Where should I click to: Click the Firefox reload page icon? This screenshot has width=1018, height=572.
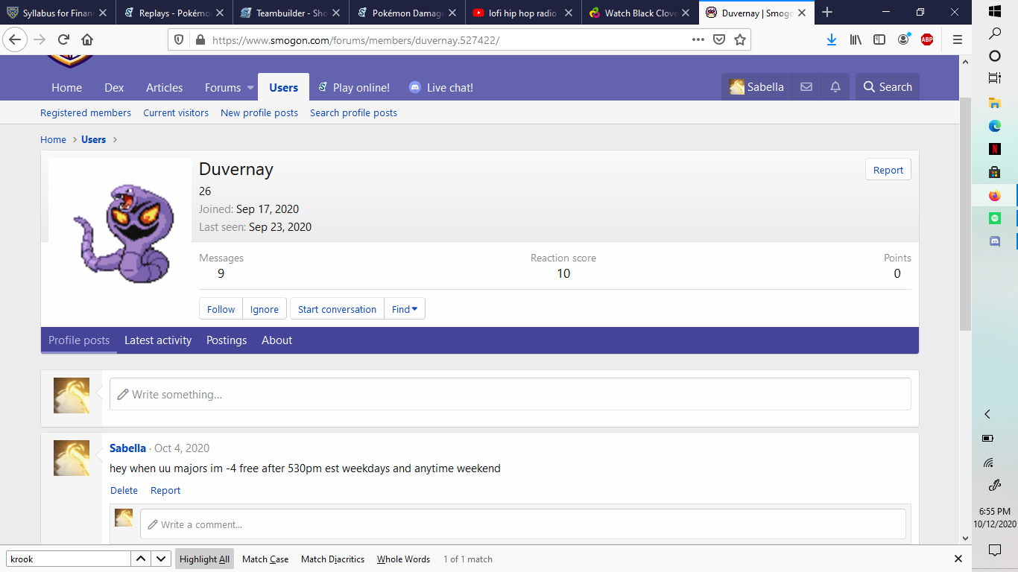63,40
